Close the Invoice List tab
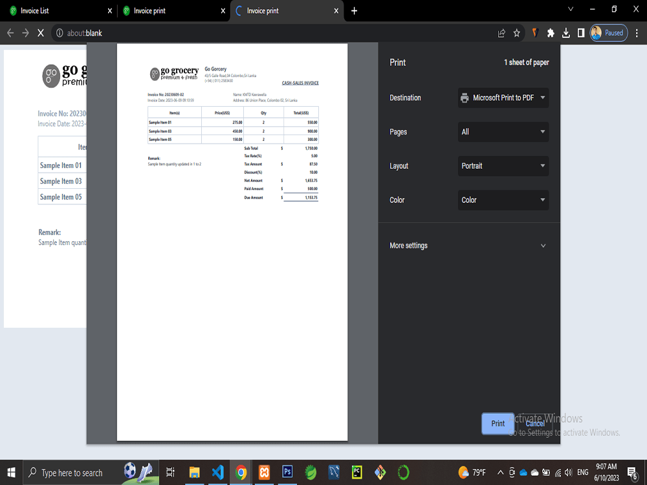This screenshot has width=647, height=485. pos(110,11)
